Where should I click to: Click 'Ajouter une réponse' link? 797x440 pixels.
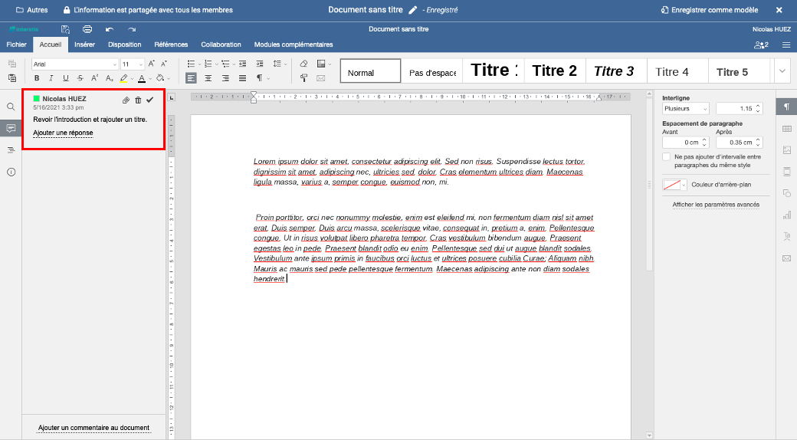coord(63,133)
